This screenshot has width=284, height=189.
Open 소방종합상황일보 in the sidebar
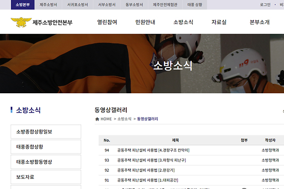46,132
